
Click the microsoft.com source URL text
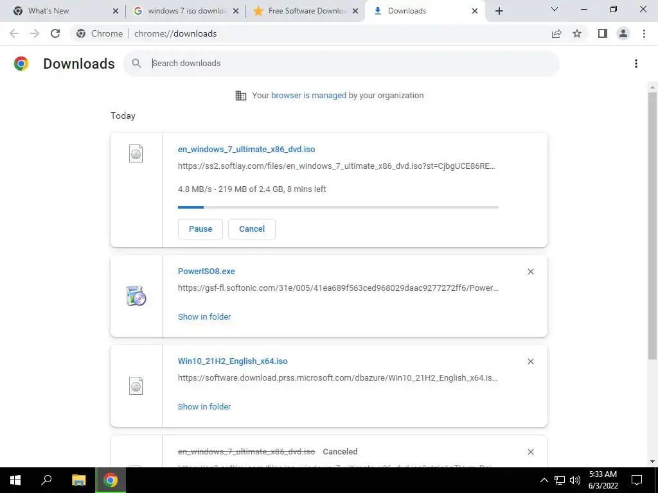coord(338,377)
